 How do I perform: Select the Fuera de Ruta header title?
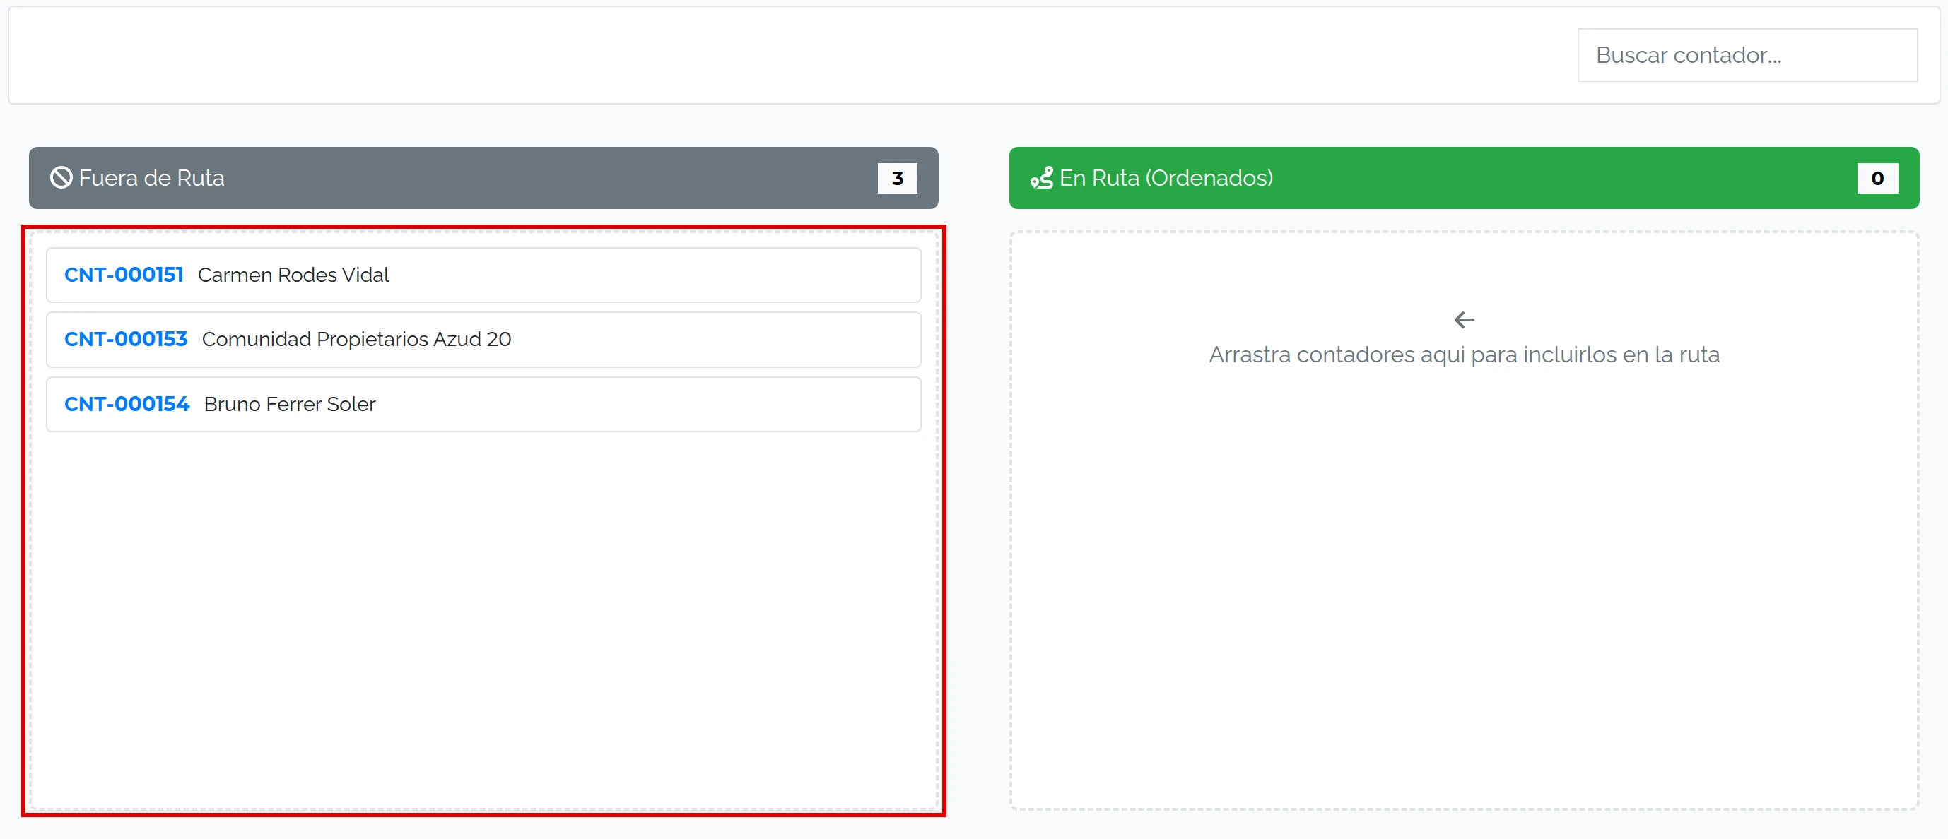coord(151,178)
